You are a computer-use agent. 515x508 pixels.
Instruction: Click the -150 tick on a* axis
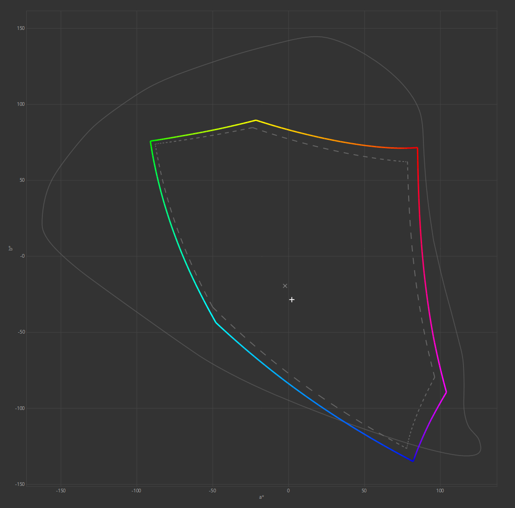point(61,491)
